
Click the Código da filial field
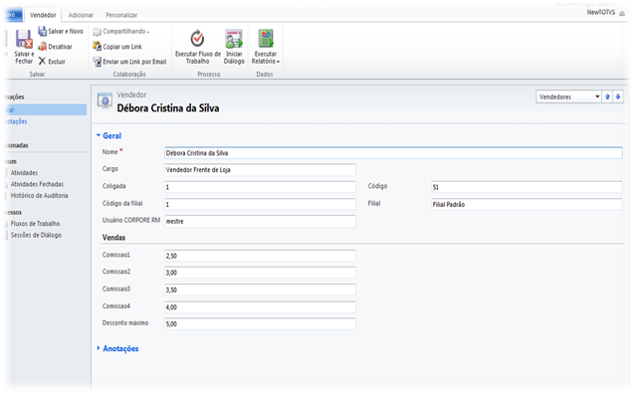pos(260,204)
